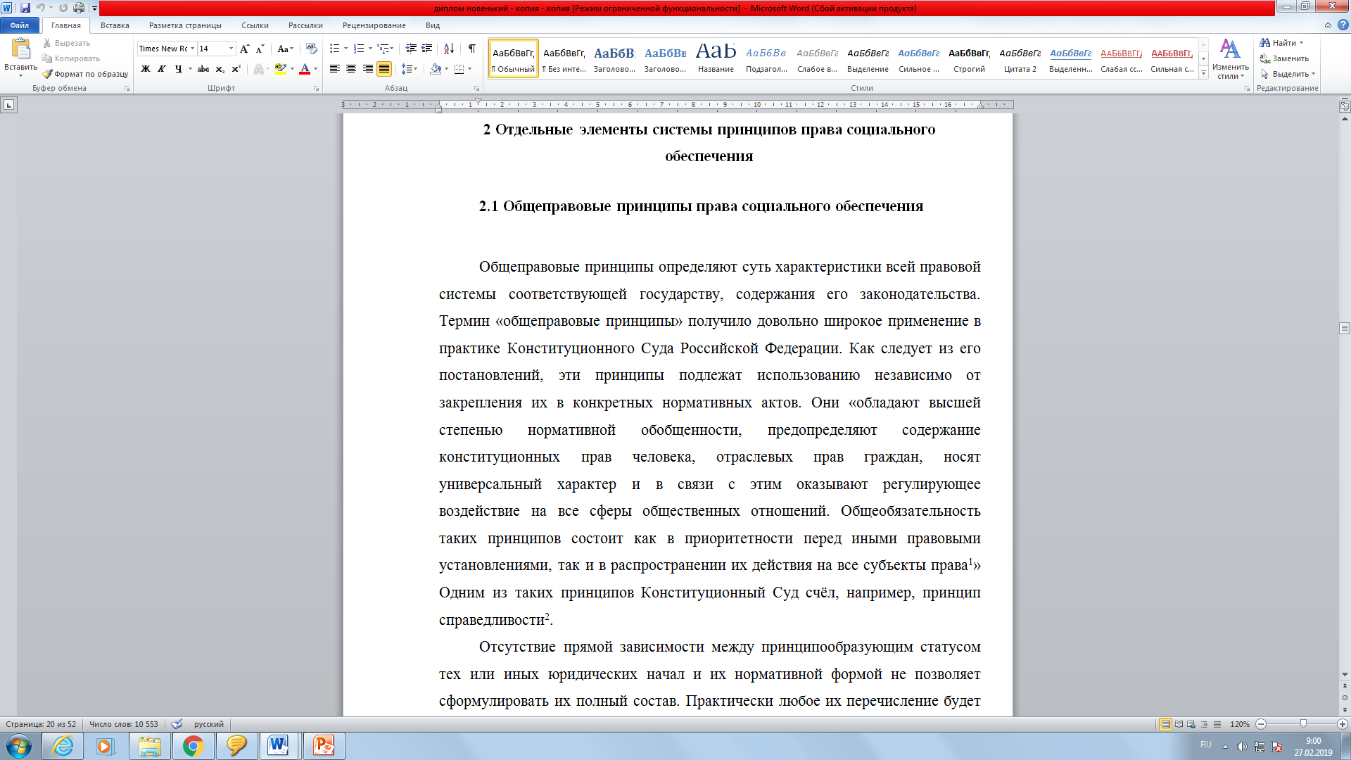Image resolution: width=1351 pixels, height=760 pixels.
Task: Click the sort A-Я icon
Action: tap(449, 49)
